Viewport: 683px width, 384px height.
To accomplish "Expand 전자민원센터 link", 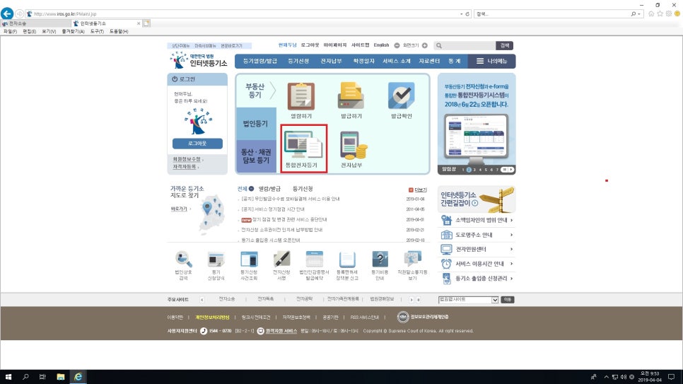I will click(x=477, y=250).
